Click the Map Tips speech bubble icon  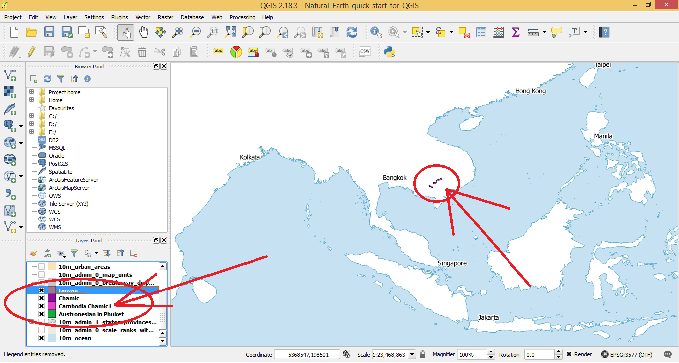pyautogui.click(x=557, y=32)
